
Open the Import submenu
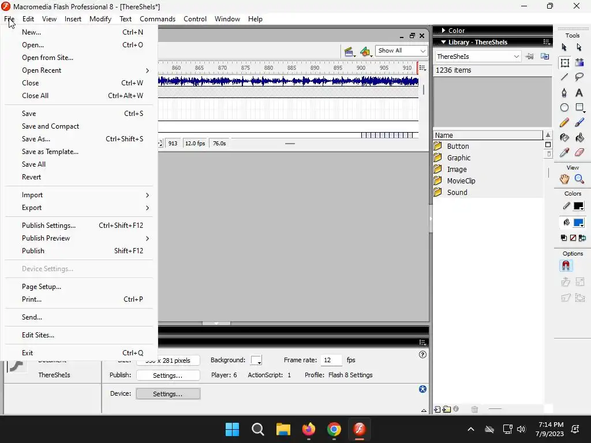click(x=78, y=195)
